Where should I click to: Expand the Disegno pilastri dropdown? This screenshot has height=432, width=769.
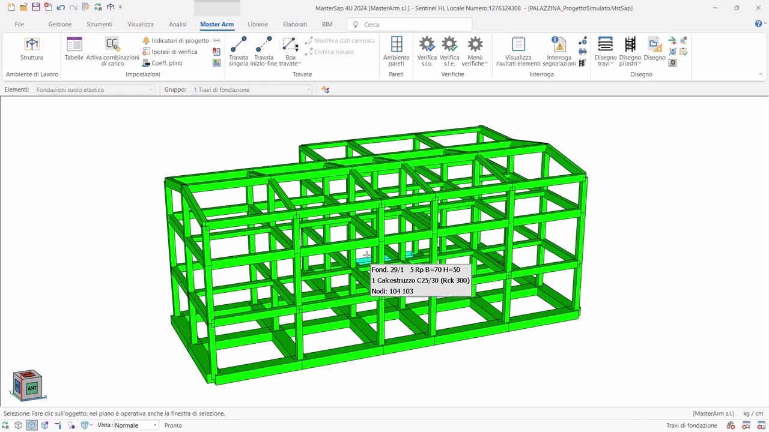pyautogui.click(x=630, y=52)
